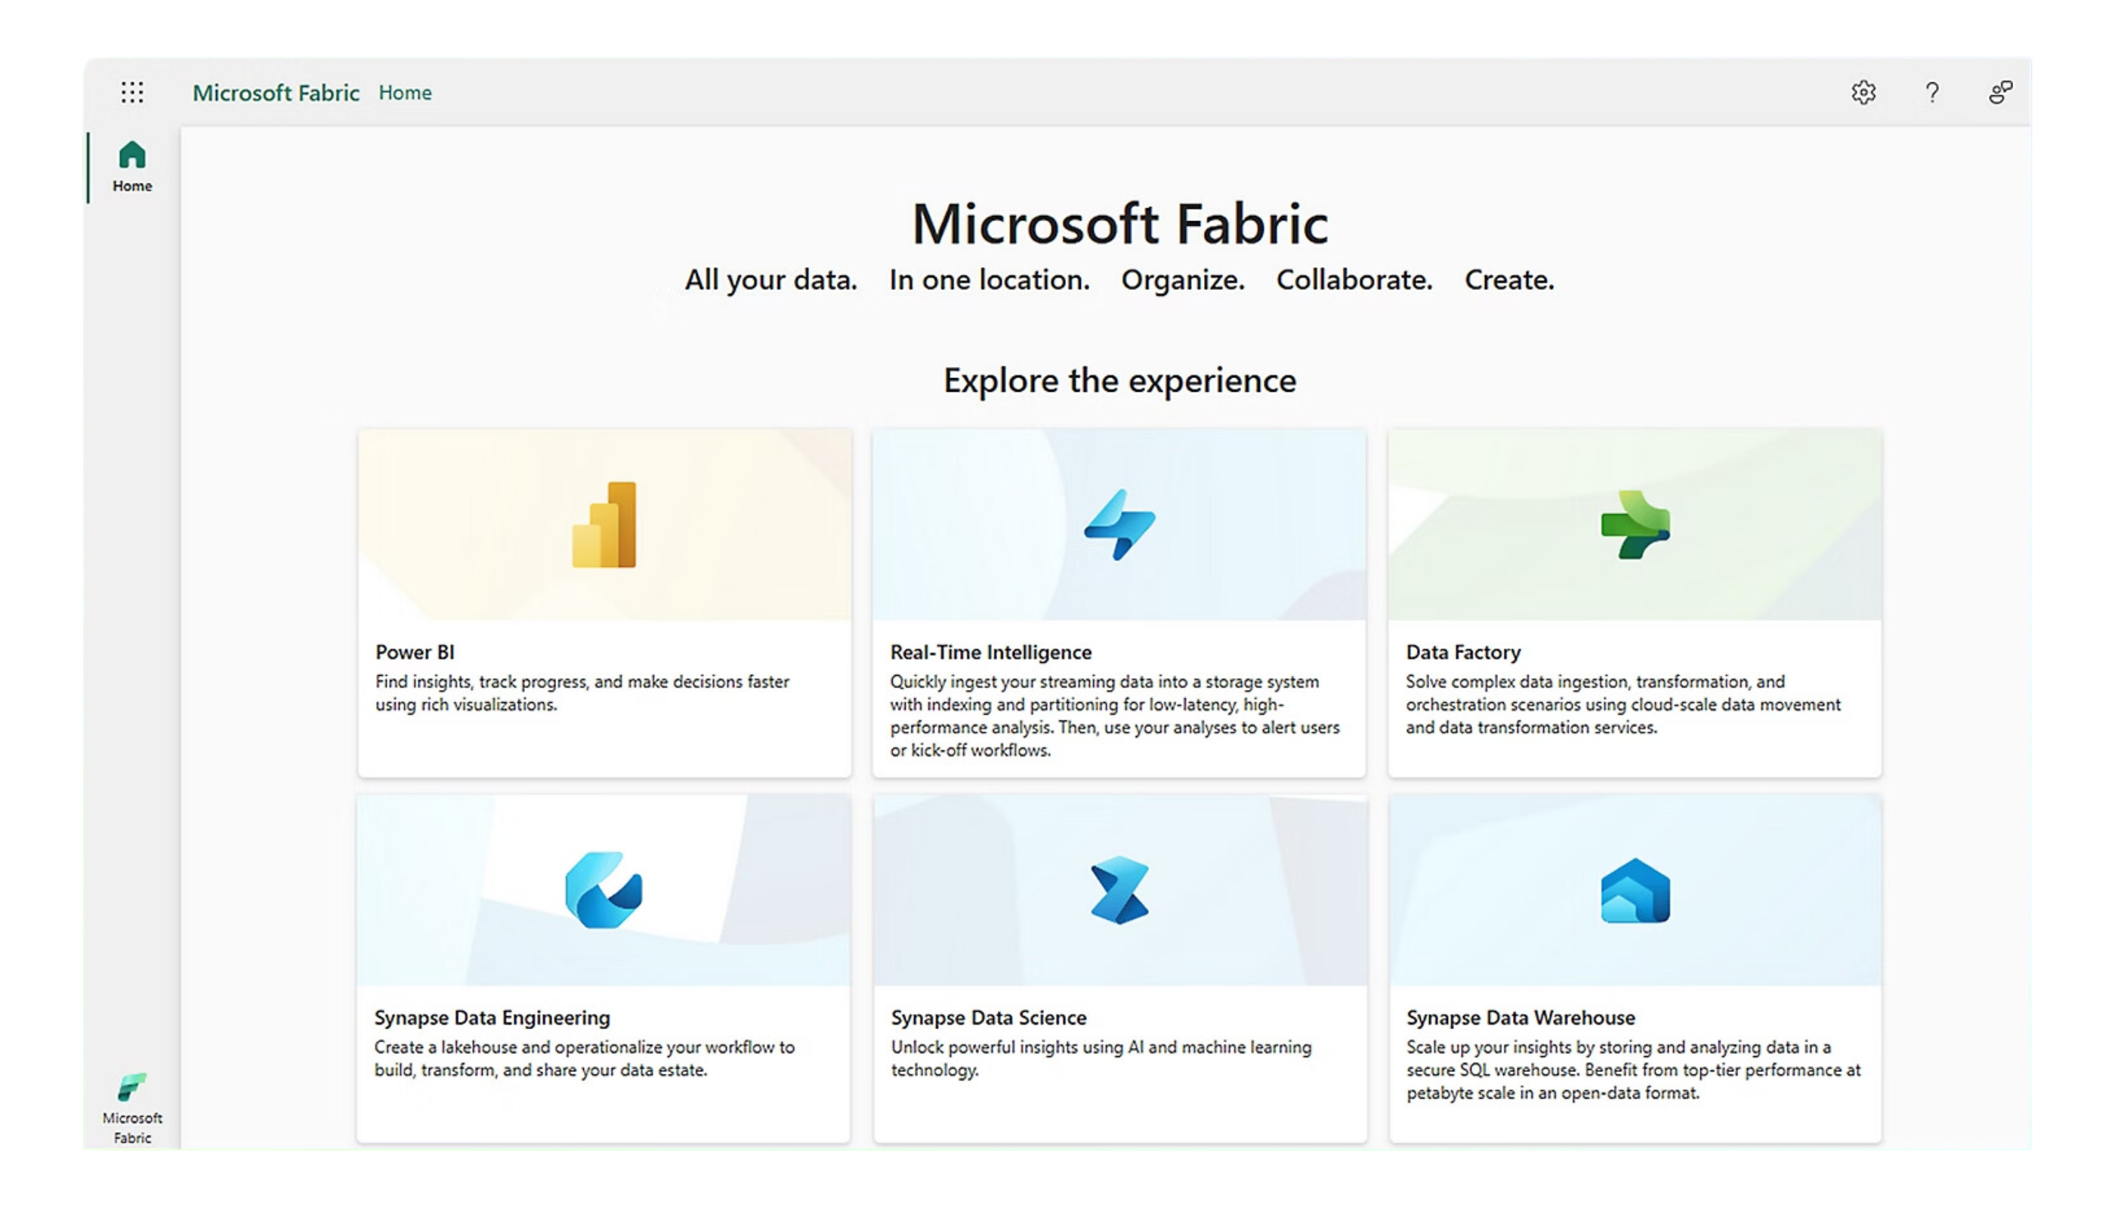Image resolution: width=2115 pixels, height=1208 pixels.
Task: Click the green Data Factory icon
Action: coord(1635,525)
